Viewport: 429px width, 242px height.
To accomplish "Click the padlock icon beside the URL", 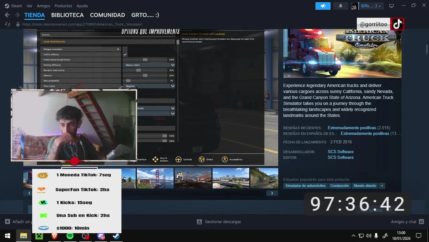I will pyautogui.click(x=18, y=24).
